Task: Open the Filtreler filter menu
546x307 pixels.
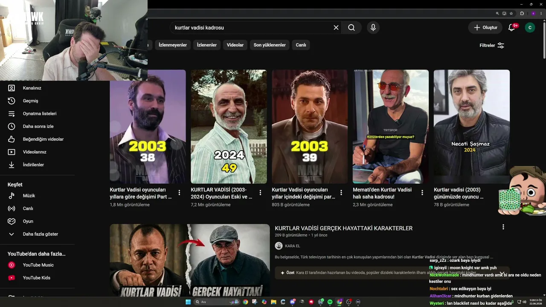Action: [x=492, y=45]
